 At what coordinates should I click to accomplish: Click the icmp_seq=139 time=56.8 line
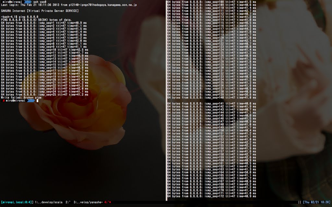click(212, 95)
